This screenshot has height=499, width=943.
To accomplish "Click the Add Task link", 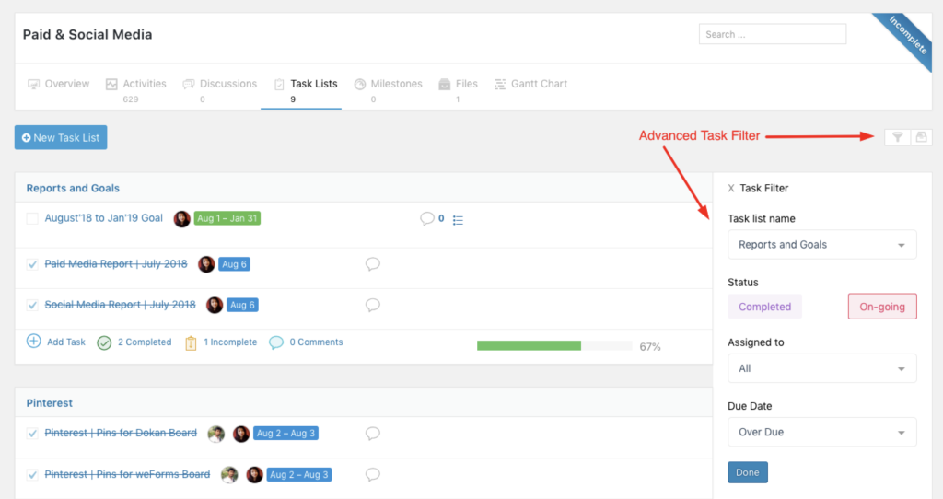I will (x=66, y=342).
